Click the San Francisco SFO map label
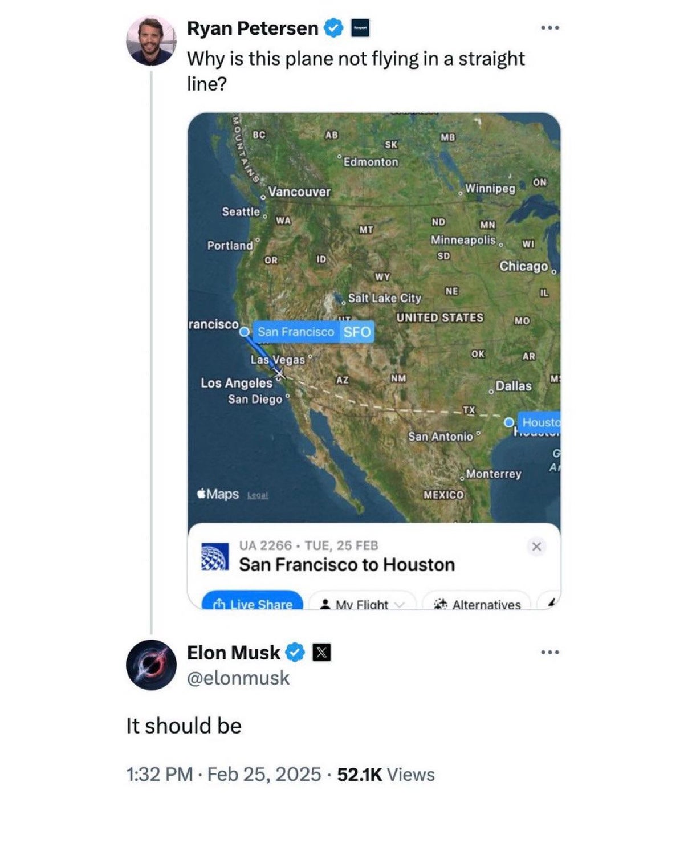684x855 pixels. tap(313, 332)
